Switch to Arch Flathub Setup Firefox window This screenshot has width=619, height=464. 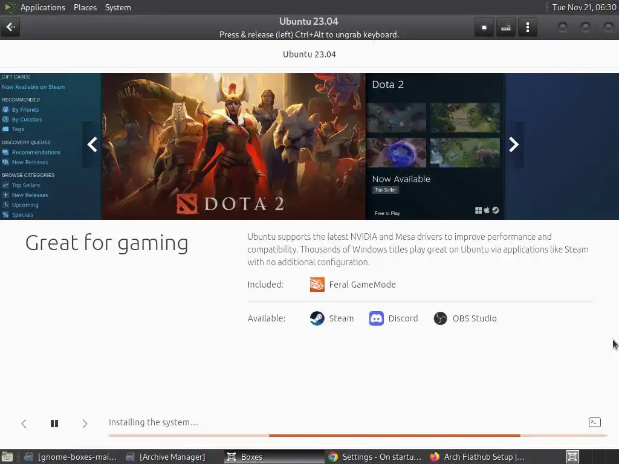point(477,457)
